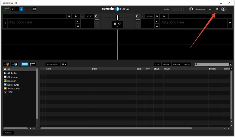This screenshot has width=235, height=137.
Task: Toggle SYNC on the right deck
Action: (x=150, y=16)
